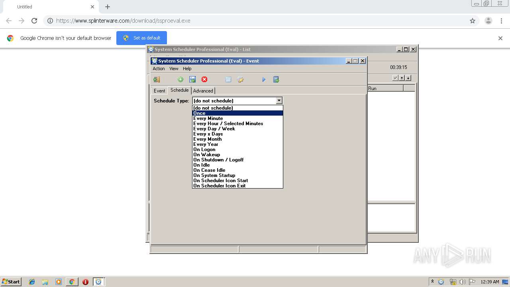Viewport: 510px width, 287px height.
Task: Select 'On Scheduler Icon Start' option
Action: pos(237,181)
